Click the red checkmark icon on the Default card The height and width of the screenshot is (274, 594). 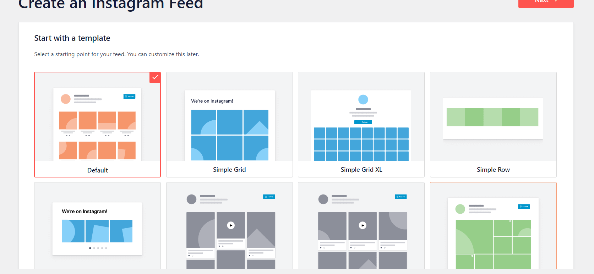click(x=155, y=77)
